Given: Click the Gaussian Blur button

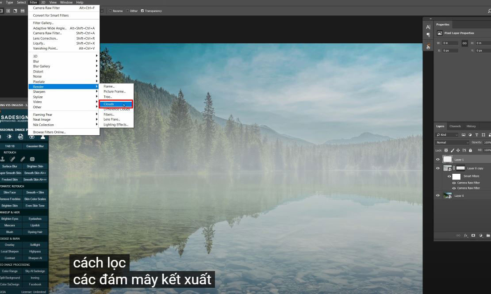Looking at the screenshot, I should pyautogui.click(x=35, y=146).
